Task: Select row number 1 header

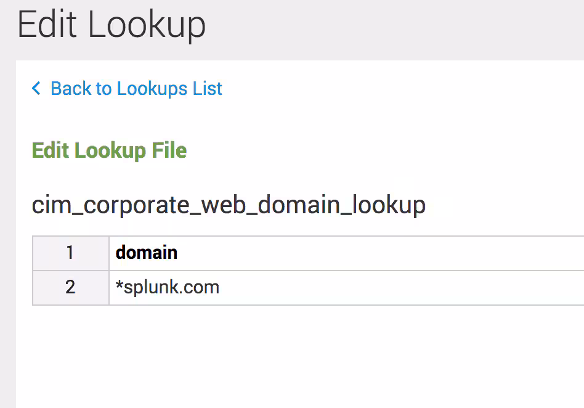Action: coord(70,253)
